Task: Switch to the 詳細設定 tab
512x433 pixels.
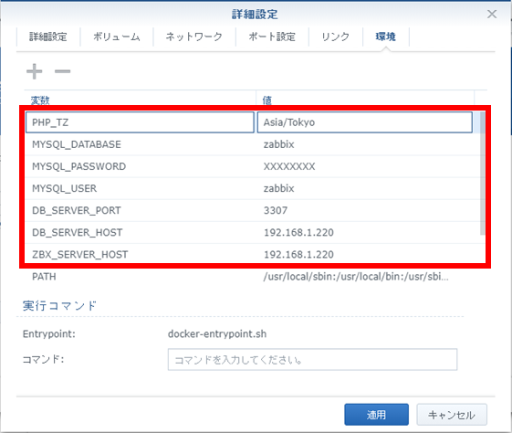Action: pyautogui.click(x=48, y=37)
